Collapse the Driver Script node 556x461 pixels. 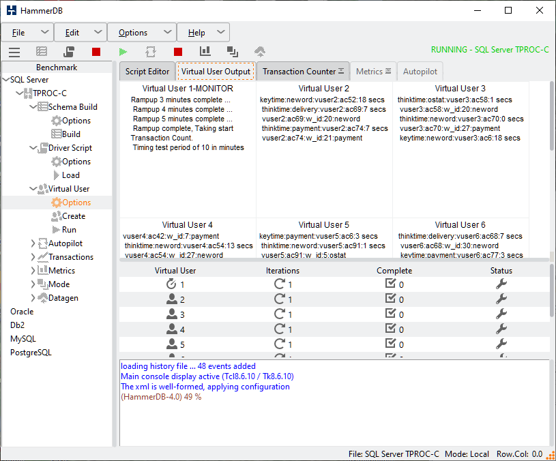33,148
